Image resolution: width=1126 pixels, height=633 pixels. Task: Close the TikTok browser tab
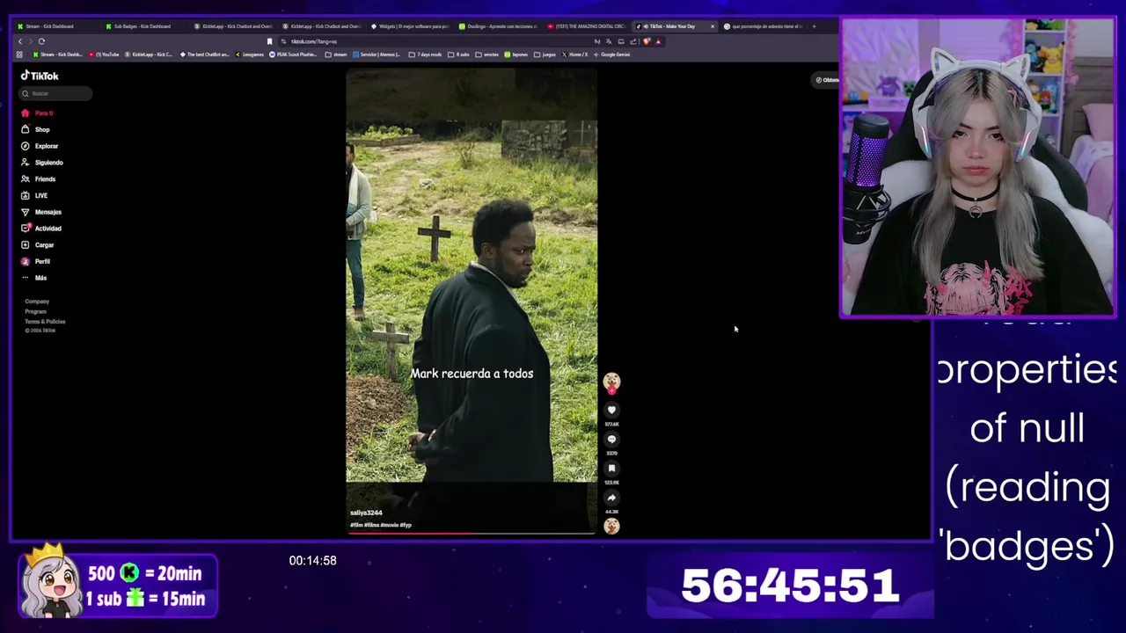pyautogui.click(x=713, y=26)
